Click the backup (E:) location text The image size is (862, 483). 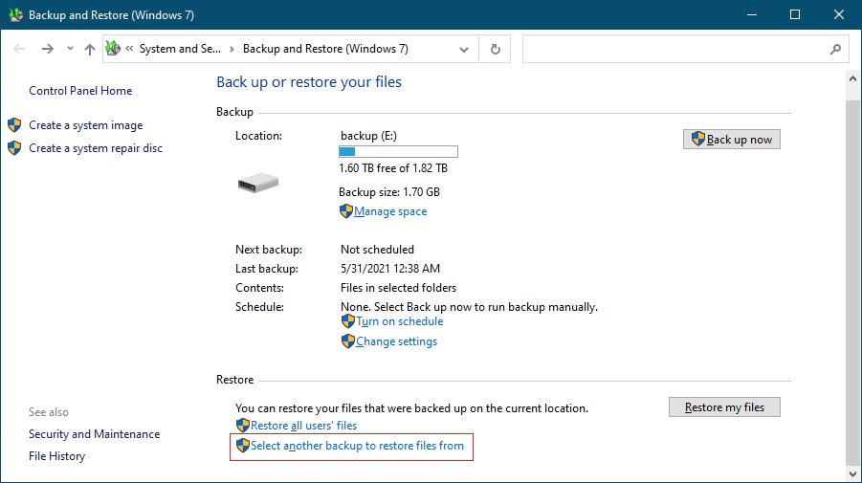tap(369, 136)
